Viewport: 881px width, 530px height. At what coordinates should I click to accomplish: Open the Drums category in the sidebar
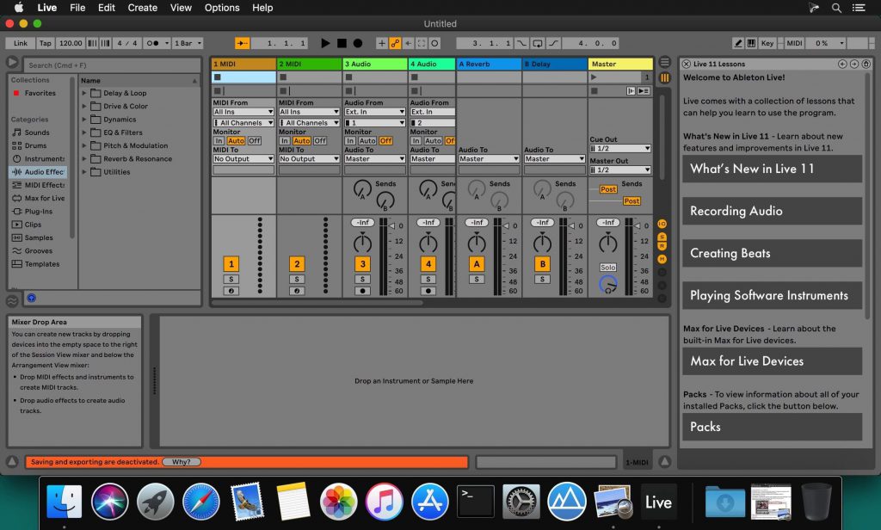click(38, 145)
